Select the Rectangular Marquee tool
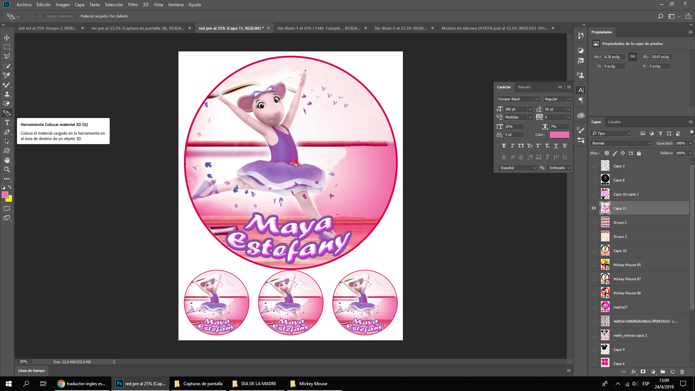 click(x=7, y=47)
